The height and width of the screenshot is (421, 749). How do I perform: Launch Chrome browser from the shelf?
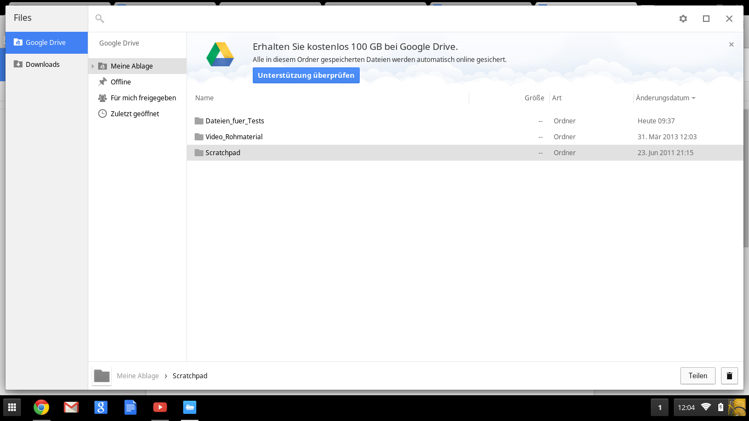pos(41,407)
